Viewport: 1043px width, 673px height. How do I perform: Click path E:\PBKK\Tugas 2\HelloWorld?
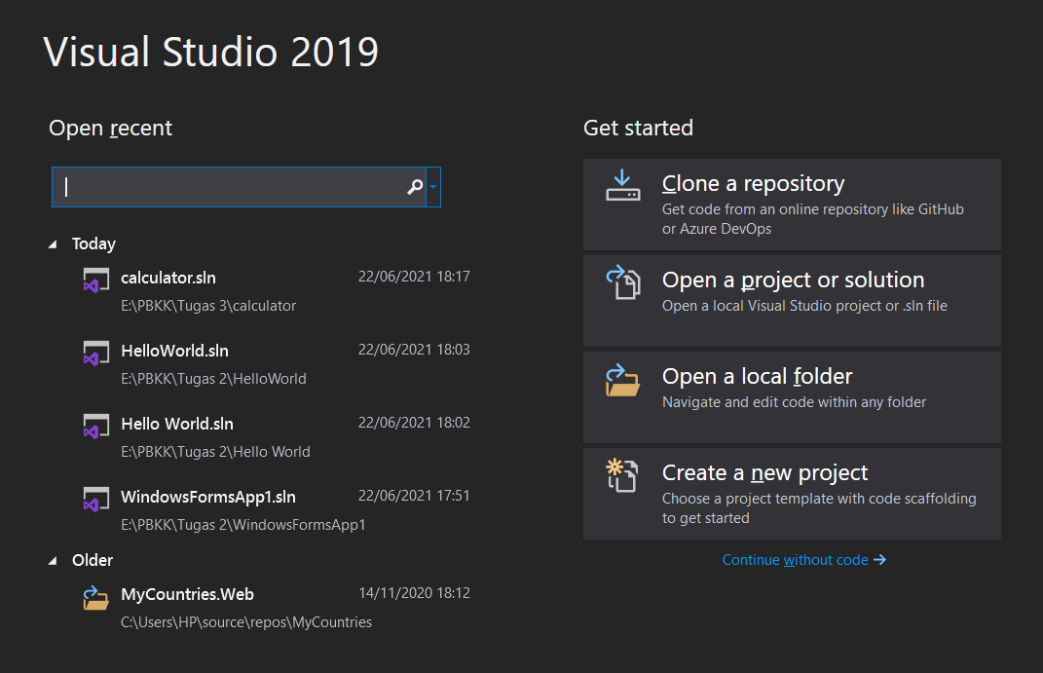point(213,379)
